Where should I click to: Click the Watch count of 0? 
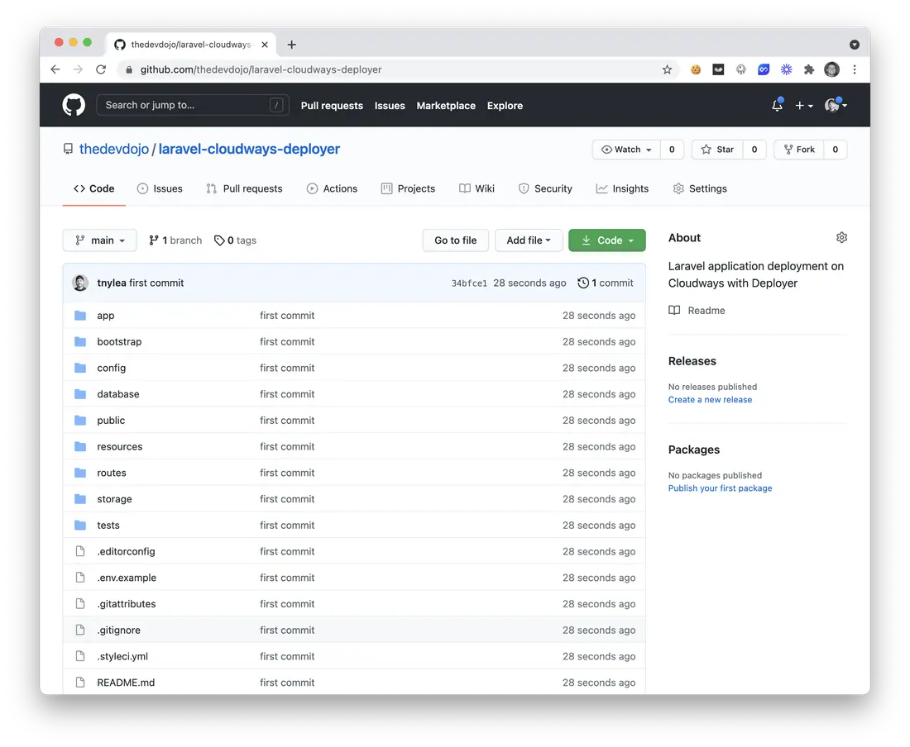tap(672, 150)
